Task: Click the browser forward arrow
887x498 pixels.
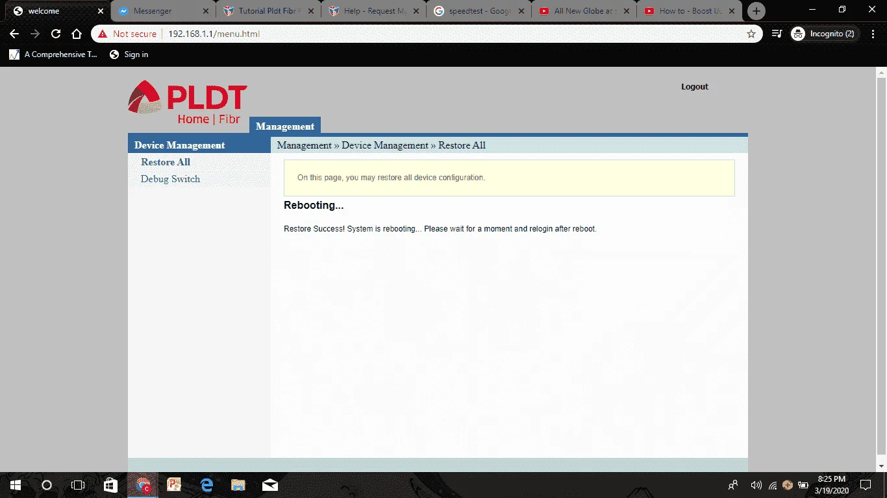Action: [35, 34]
